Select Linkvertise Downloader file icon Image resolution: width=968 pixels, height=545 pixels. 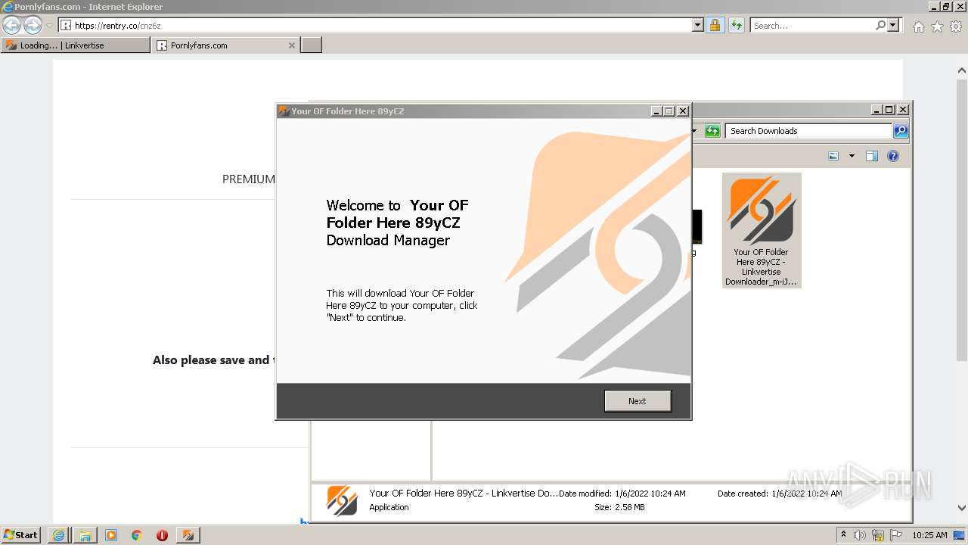(x=762, y=230)
